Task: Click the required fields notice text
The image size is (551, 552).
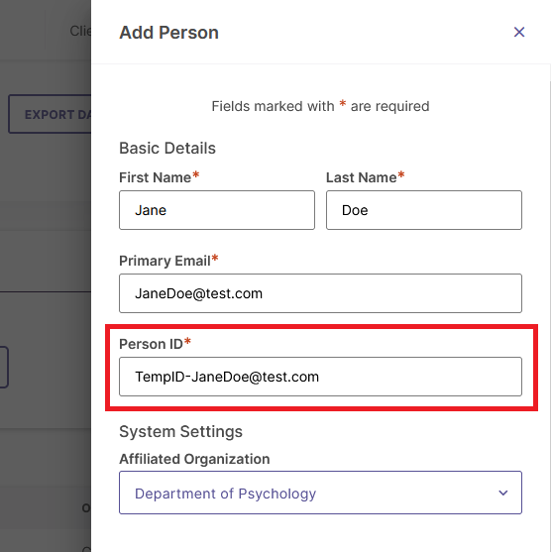Action: [320, 106]
